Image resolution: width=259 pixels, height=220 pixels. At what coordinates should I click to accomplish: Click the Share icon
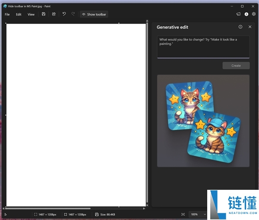54,14
